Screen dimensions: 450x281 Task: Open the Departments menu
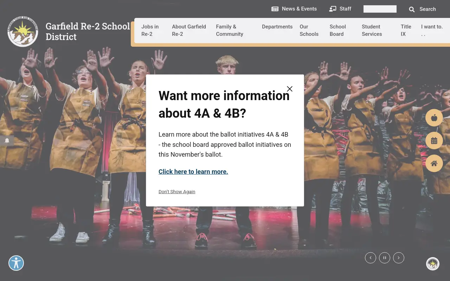point(277,27)
